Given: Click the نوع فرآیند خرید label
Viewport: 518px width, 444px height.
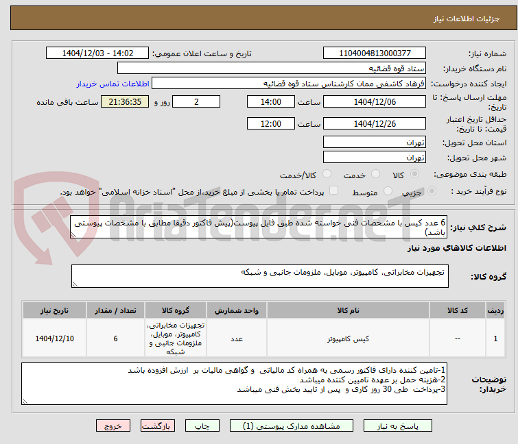Looking at the screenshot, I should [479, 192].
